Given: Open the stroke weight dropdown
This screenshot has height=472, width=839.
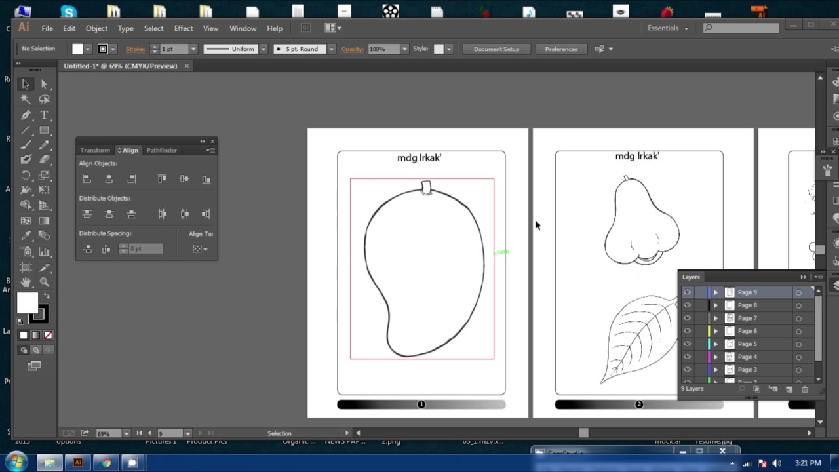Looking at the screenshot, I should 193,49.
